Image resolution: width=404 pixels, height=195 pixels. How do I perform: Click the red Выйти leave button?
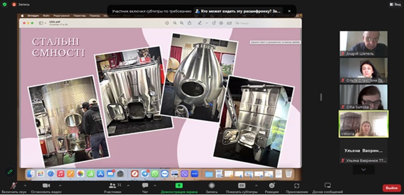[392, 188]
